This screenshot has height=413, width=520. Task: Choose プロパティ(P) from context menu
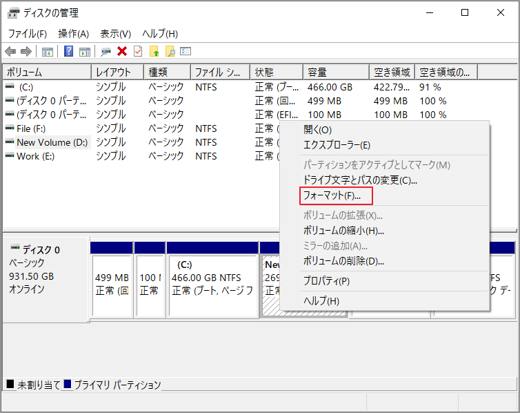tap(385, 281)
